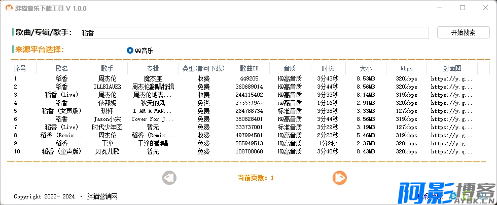Select singer 时代少年团

[107, 127]
